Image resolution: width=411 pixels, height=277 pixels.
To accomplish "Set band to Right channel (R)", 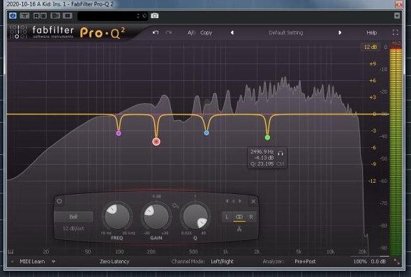I will pos(251,217).
